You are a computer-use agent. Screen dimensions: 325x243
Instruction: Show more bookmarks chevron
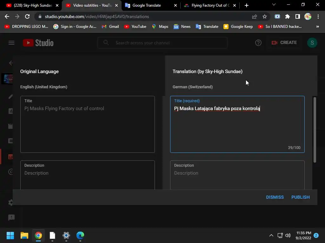[x=317, y=27]
